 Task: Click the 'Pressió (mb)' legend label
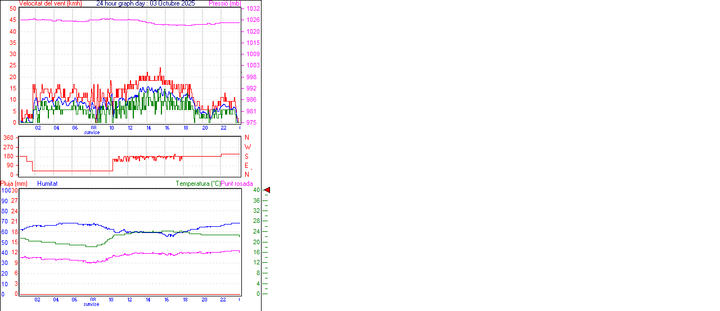coord(224,3)
